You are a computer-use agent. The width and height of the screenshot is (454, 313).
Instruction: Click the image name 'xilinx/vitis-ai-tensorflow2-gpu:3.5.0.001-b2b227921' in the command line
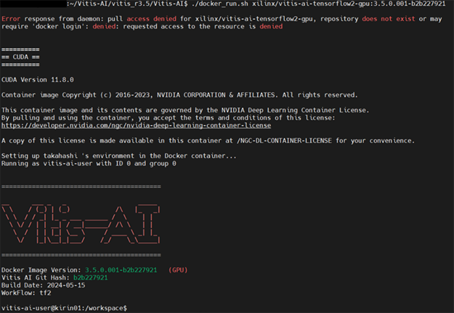coord(349,4)
